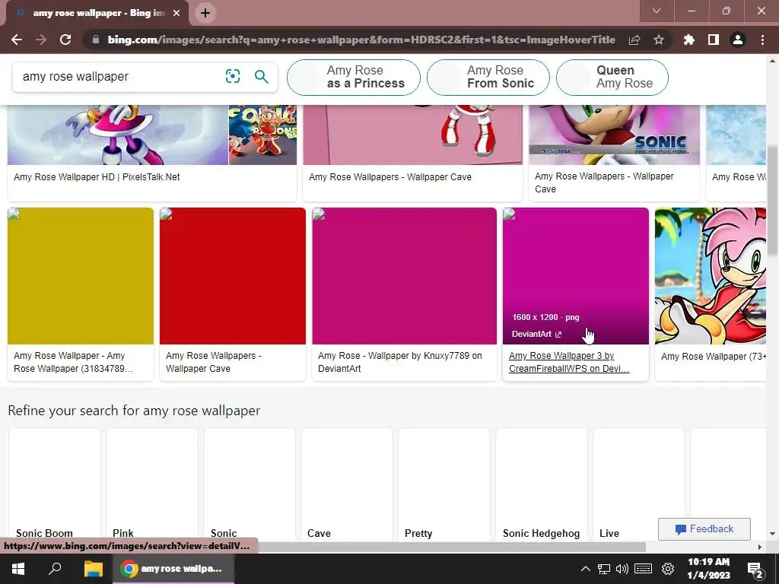Bookmark this page with the star icon
Viewport: 779px width, 584px height.
(659, 40)
